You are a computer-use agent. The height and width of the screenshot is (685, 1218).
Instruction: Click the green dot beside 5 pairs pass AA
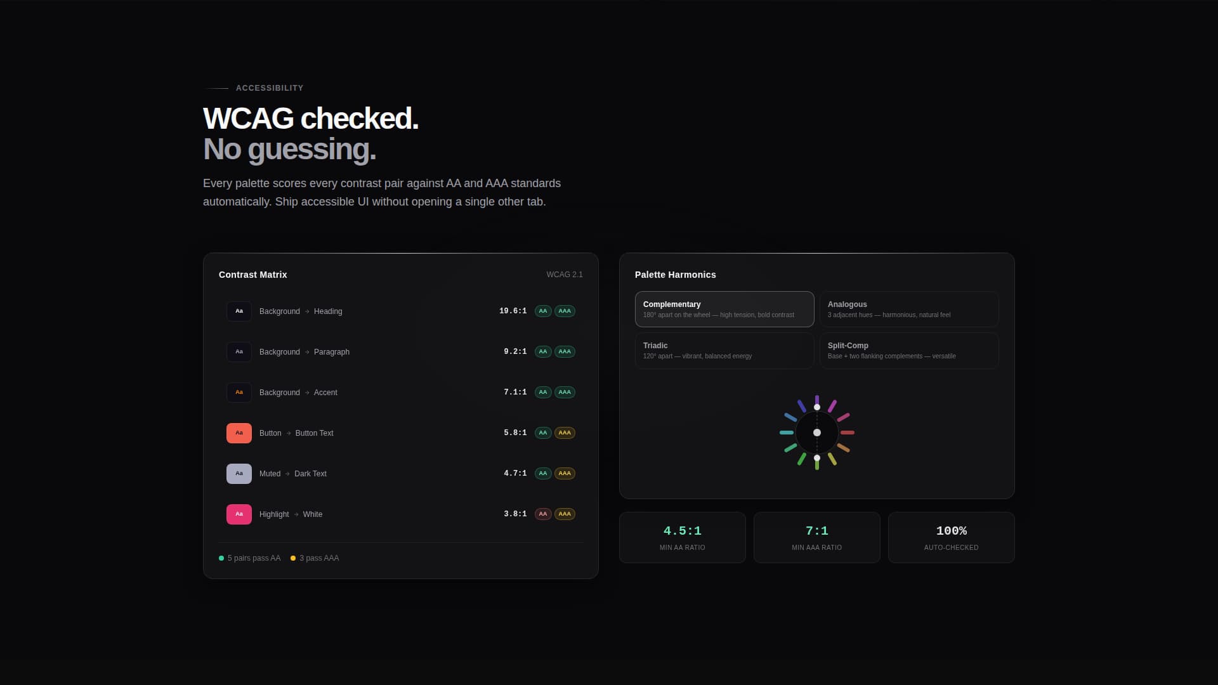point(221,558)
